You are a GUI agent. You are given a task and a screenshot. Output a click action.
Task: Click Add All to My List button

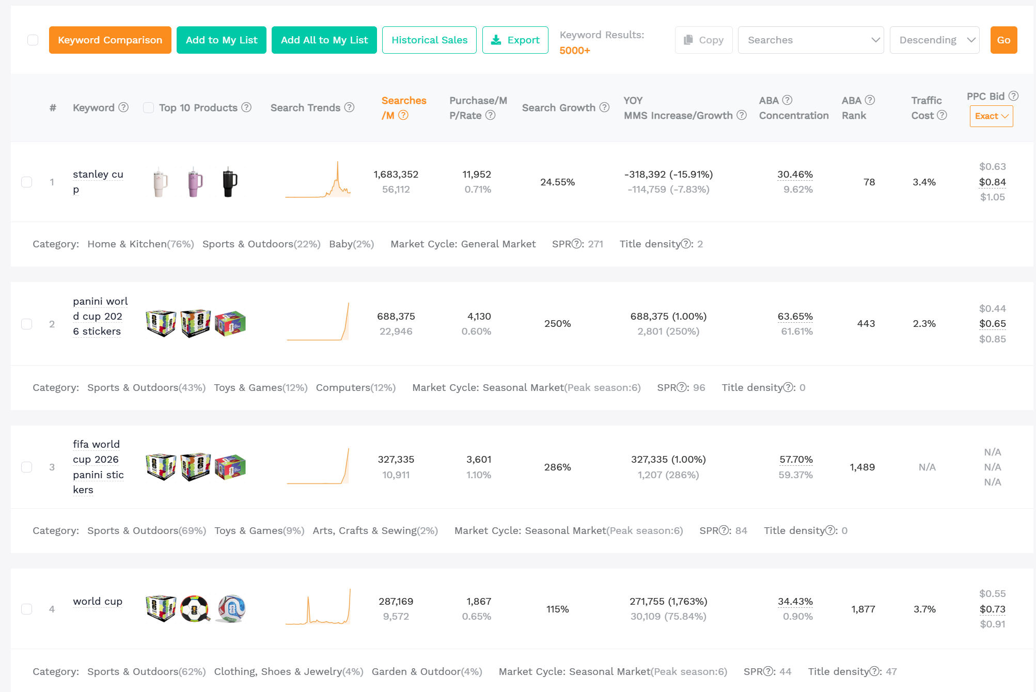tap(324, 40)
